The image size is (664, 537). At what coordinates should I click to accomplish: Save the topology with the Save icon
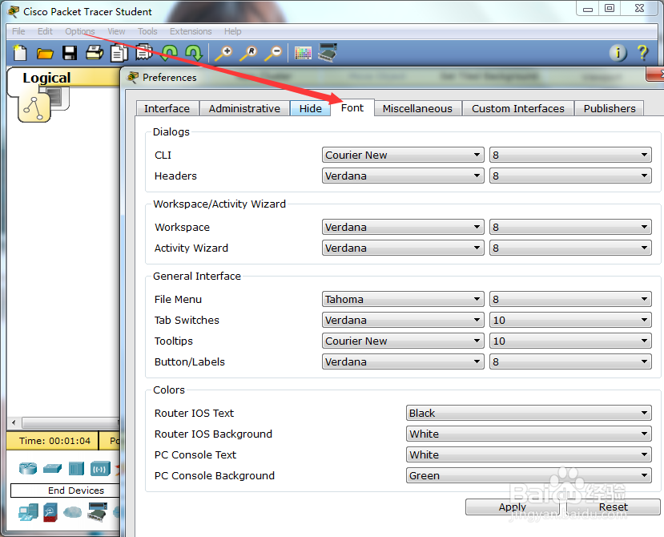[70, 52]
